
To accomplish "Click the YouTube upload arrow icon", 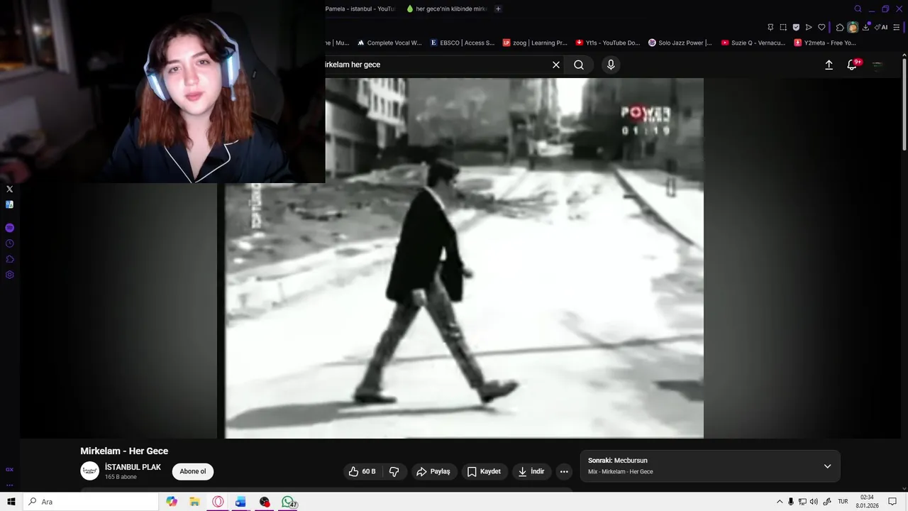I will pos(829,65).
